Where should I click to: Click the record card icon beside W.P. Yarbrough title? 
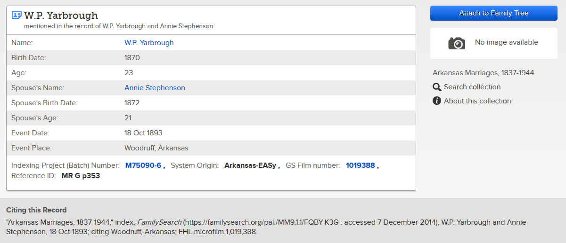(16, 15)
